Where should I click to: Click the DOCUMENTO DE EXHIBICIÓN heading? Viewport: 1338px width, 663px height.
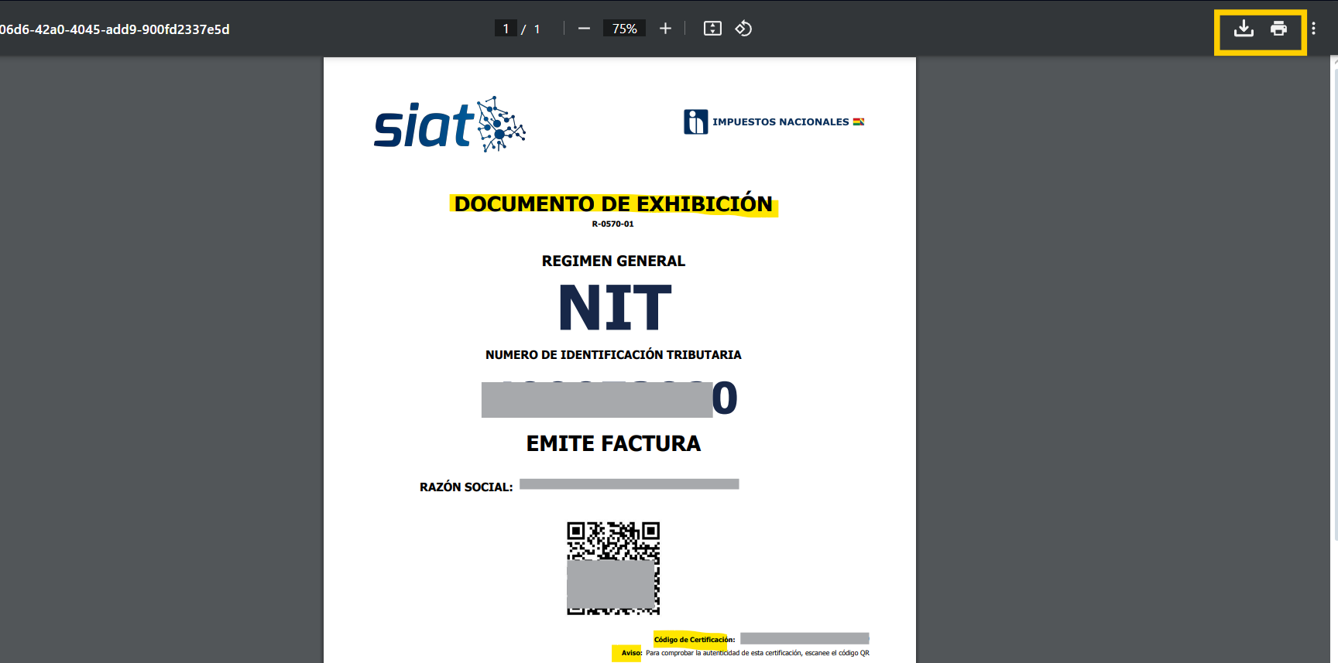pos(613,204)
